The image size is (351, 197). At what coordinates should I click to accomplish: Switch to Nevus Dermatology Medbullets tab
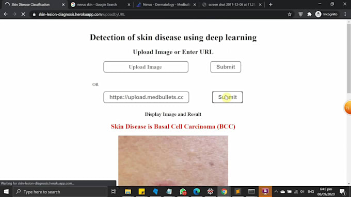coord(166,5)
